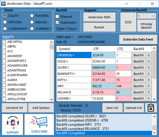Click the Intraday Backfill button
This screenshot has width=159, height=137.
click(147, 26)
